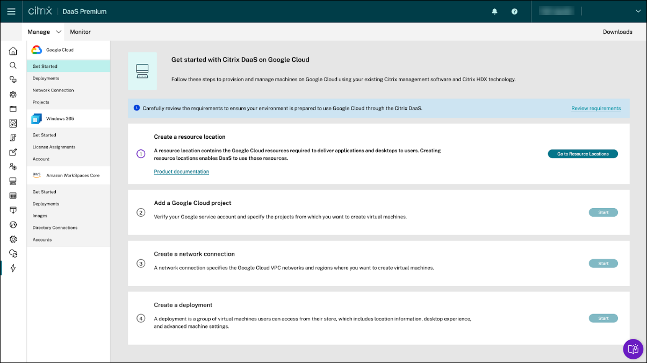
Task: Select Deployments under Google Cloud
Action: pyautogui.click(x=46, y=79)
